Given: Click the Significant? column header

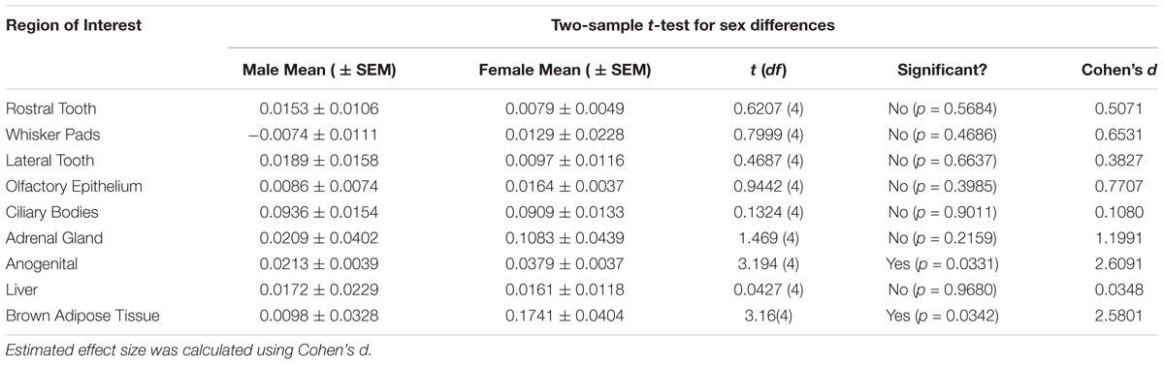Looking at the screenshot, I should [x=932, y=70].
